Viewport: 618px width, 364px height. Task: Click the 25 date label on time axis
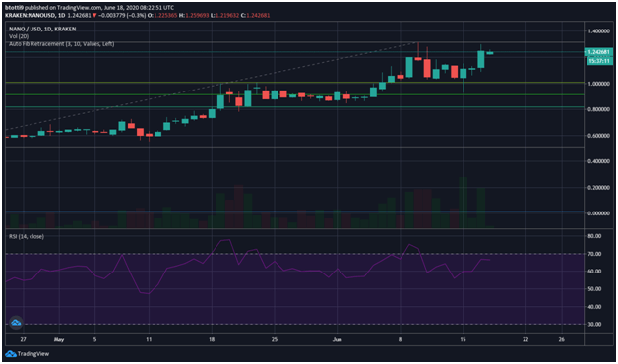(275, 339)
